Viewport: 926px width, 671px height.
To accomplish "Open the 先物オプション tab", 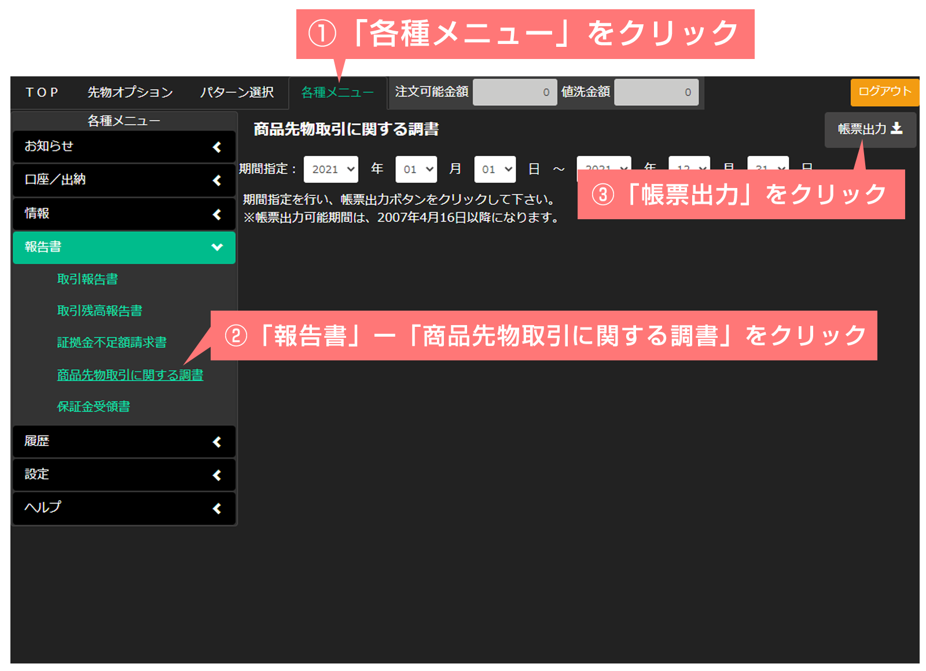I will coord(130,93).
